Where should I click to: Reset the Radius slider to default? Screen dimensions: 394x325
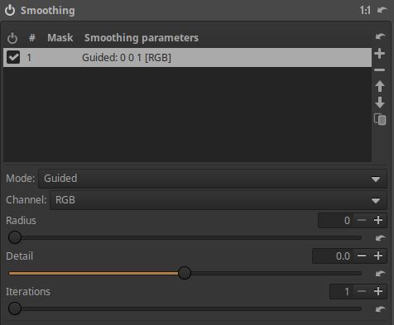[381, 237]
